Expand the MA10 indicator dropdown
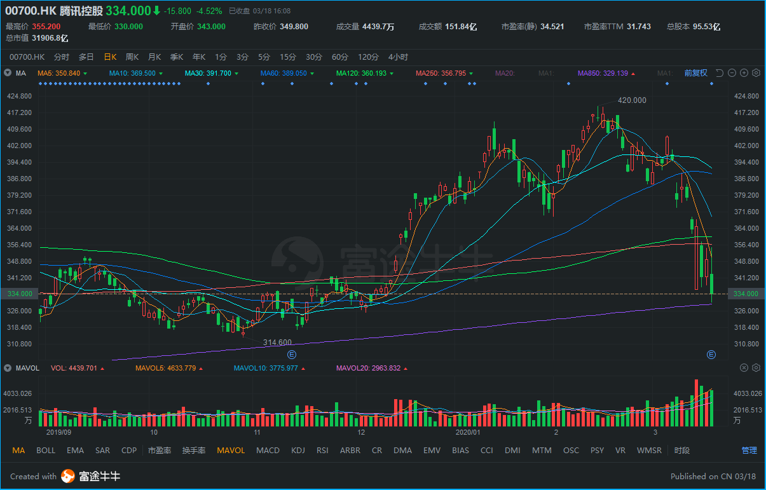The height and width of the screenshot is (490, 766). click(161, 74)
